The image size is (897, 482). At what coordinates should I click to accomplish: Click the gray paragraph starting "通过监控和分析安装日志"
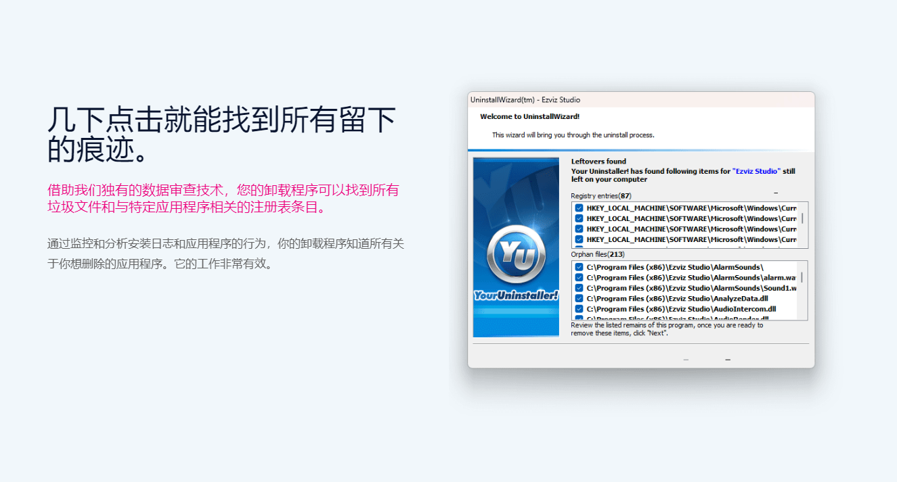tap(225, 254)
